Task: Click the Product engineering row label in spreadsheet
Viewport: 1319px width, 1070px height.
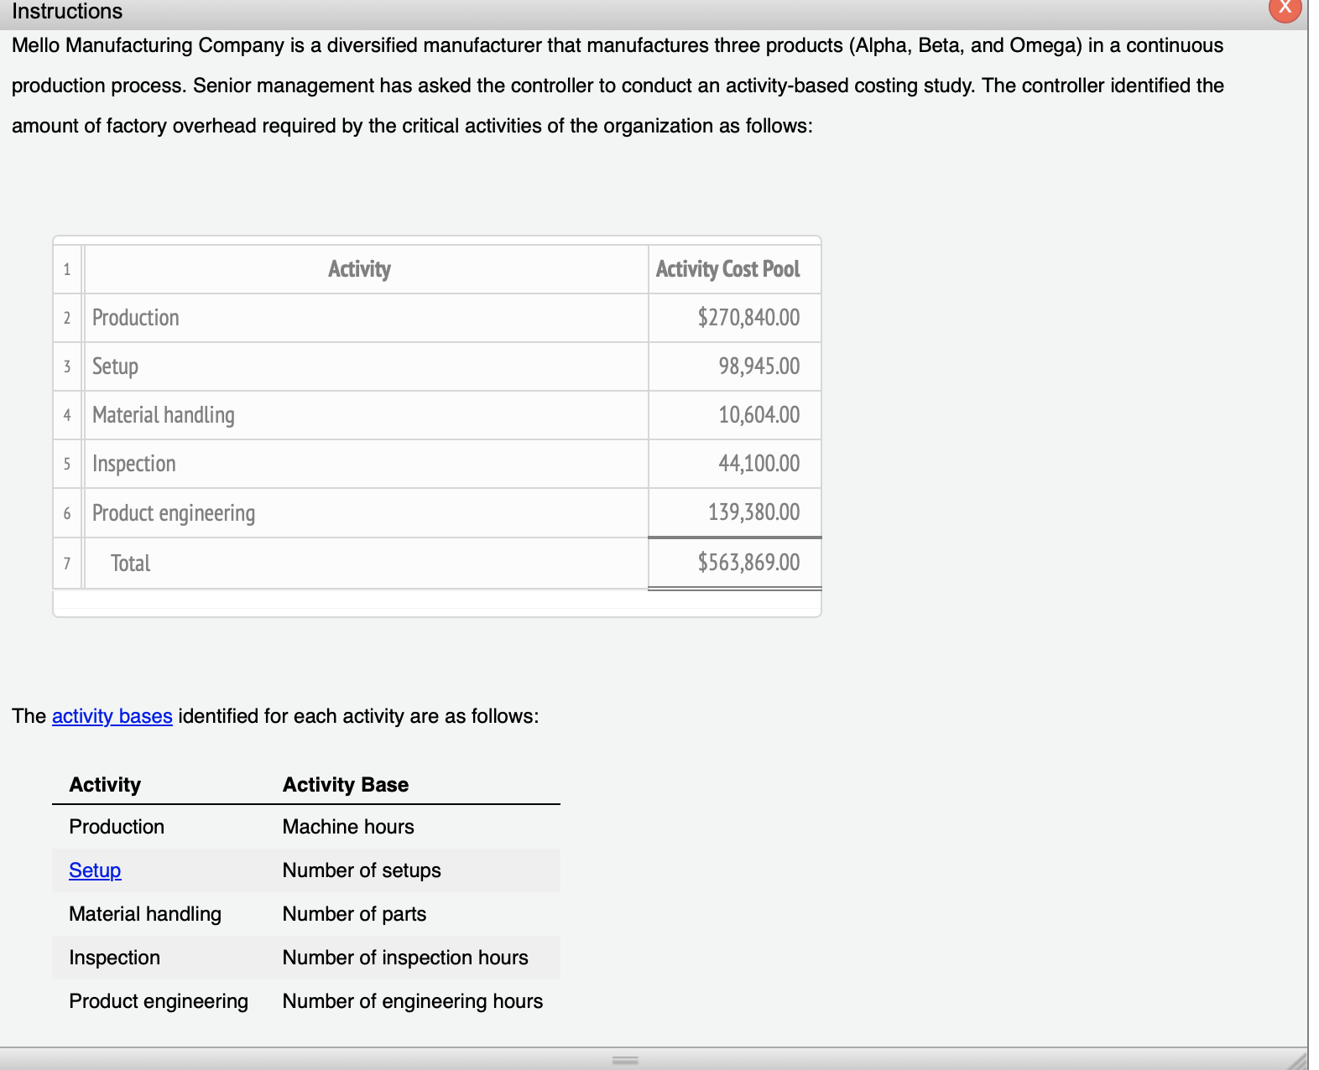Action: (173, 512)
